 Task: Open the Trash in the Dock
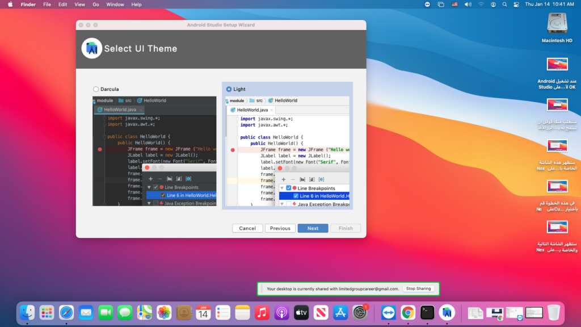click(554, 313)
